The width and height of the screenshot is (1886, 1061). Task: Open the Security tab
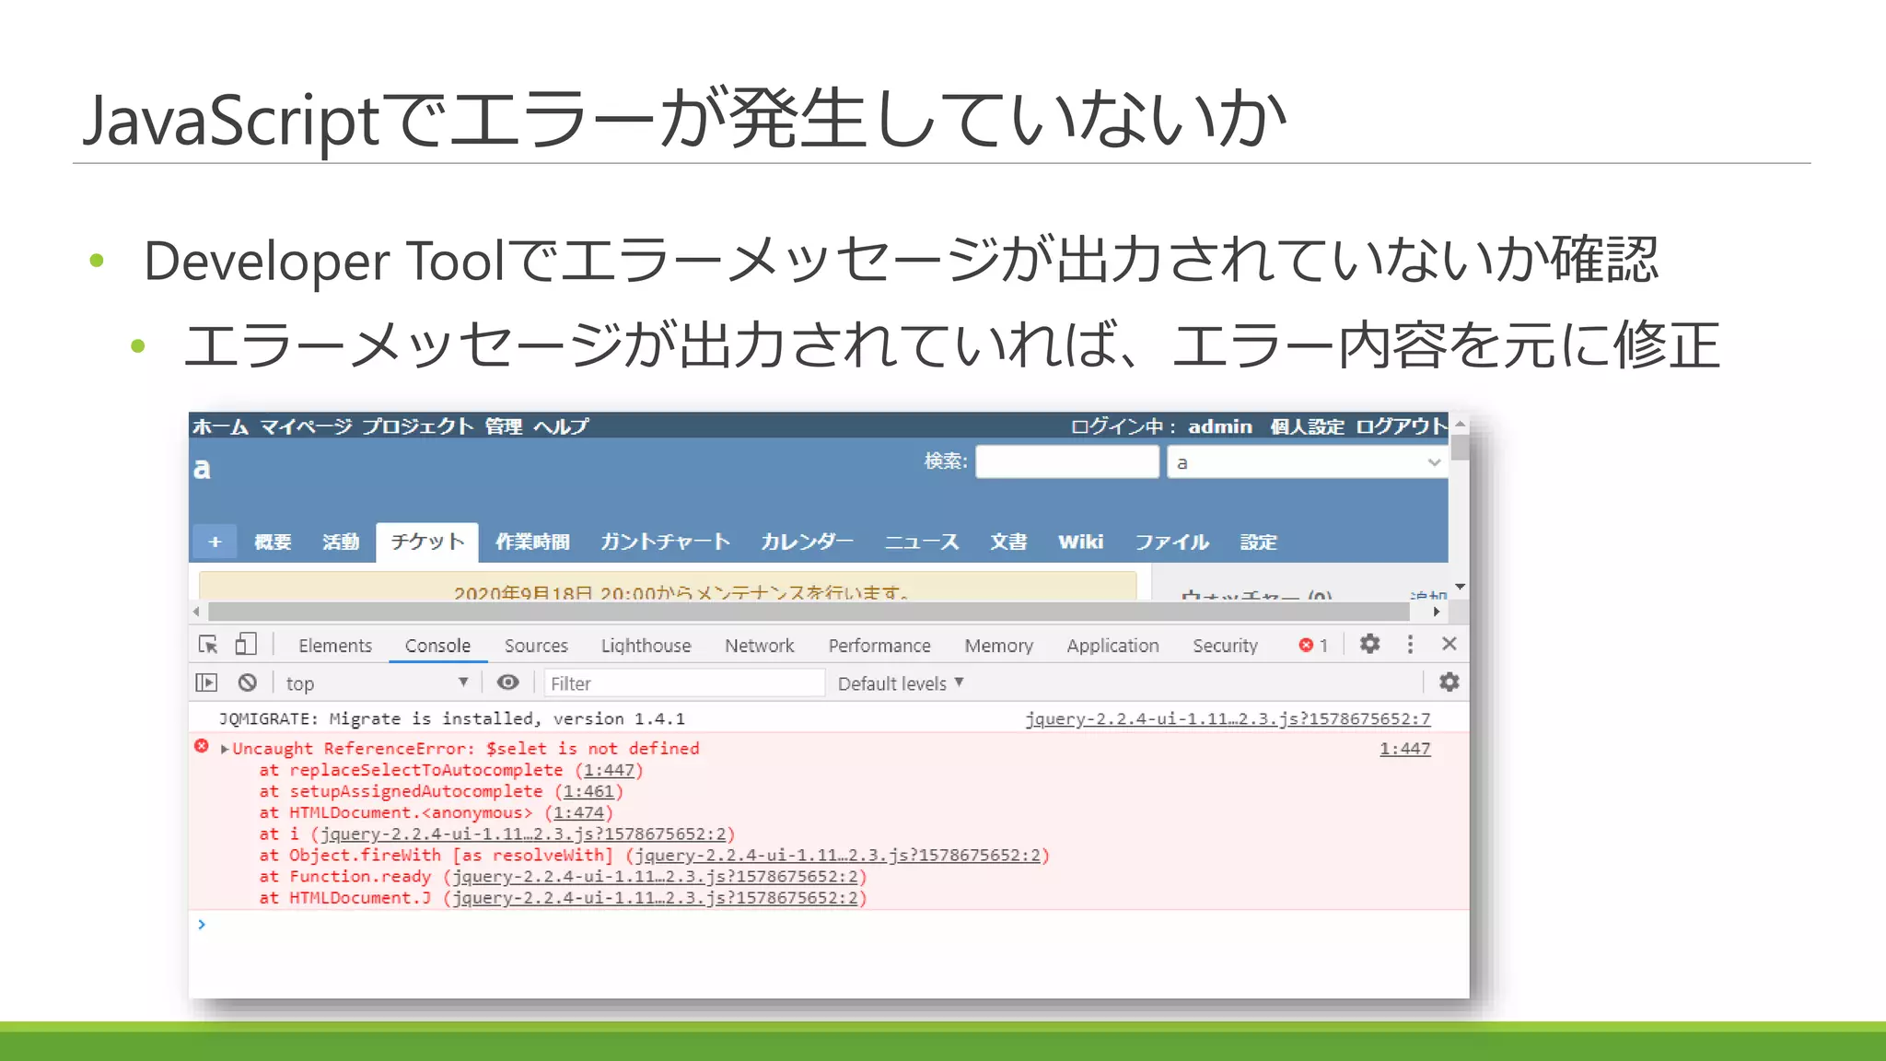click(1225, 646)
